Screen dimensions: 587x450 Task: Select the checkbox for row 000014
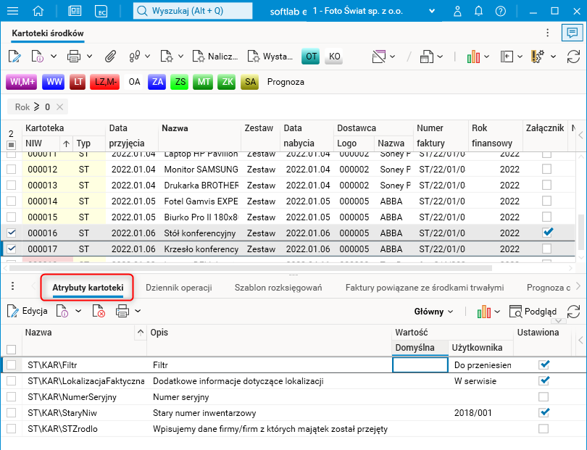11,201
